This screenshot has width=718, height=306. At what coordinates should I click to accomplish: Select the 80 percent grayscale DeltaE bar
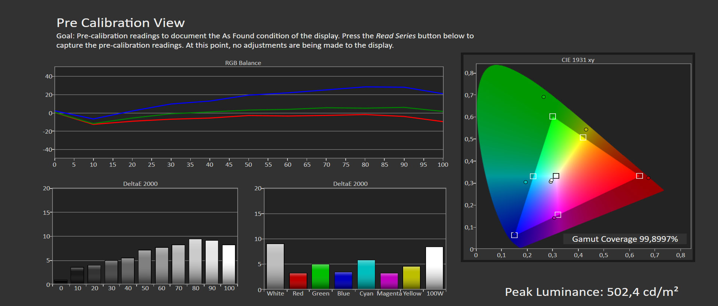(196, 261)
